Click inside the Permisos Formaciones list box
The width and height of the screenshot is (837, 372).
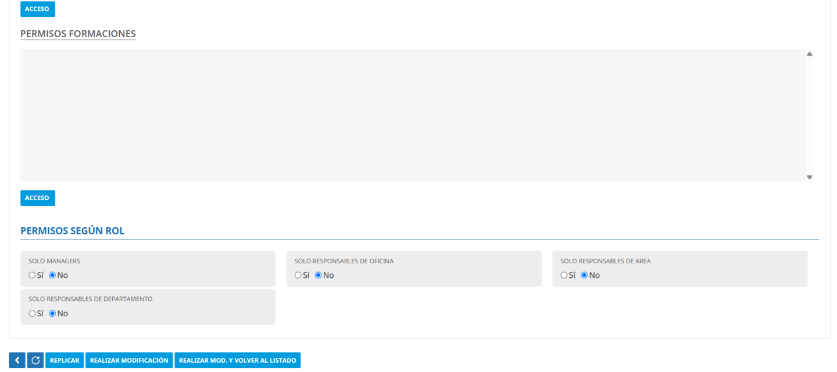413,115
